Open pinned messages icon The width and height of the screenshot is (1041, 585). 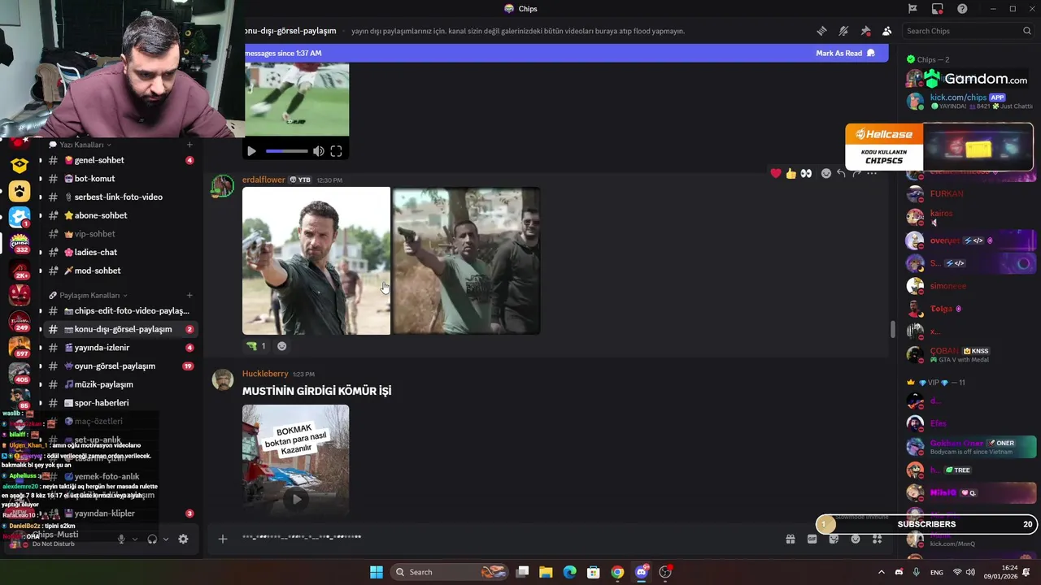(865, 31)
